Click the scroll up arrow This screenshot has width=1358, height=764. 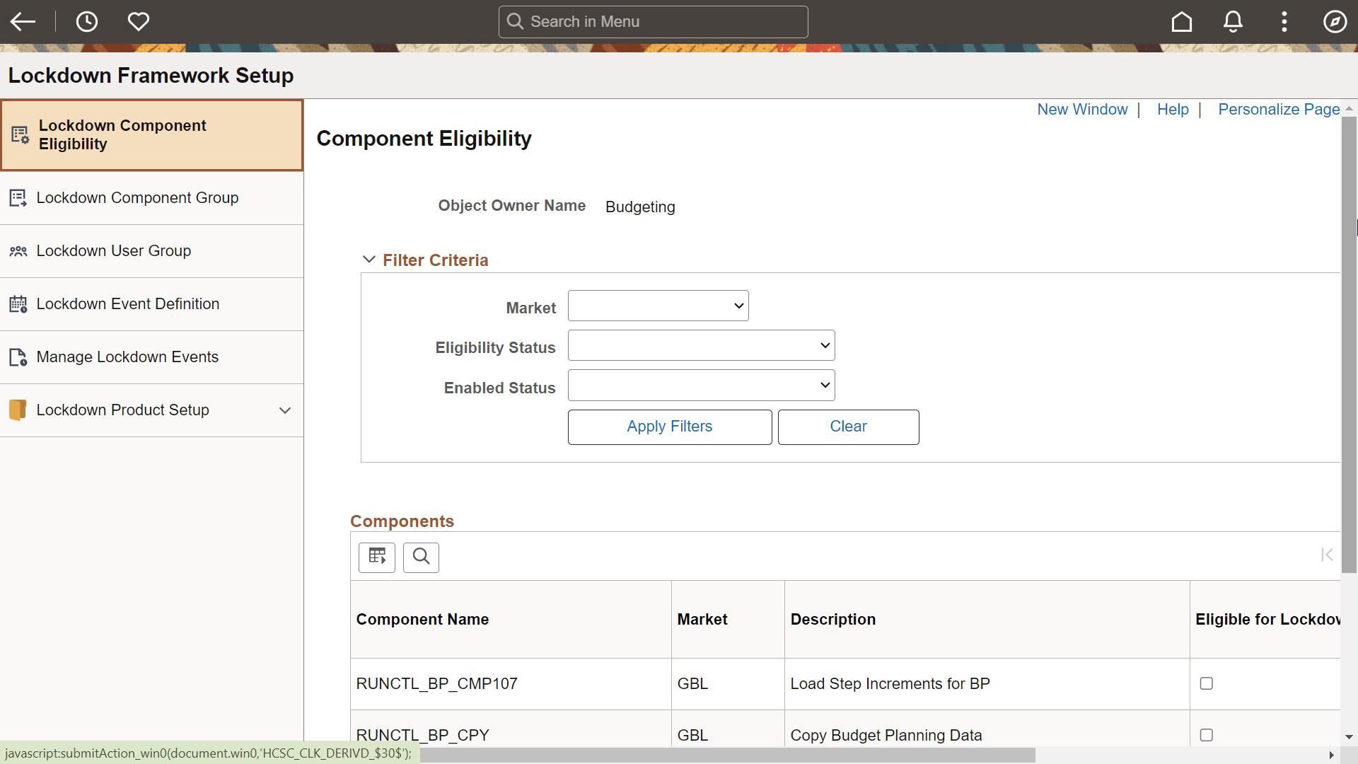pyautogui.click(x=1350, y=108)
